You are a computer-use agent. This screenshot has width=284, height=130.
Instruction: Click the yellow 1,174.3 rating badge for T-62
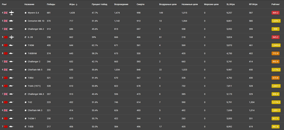coord(275,102)
